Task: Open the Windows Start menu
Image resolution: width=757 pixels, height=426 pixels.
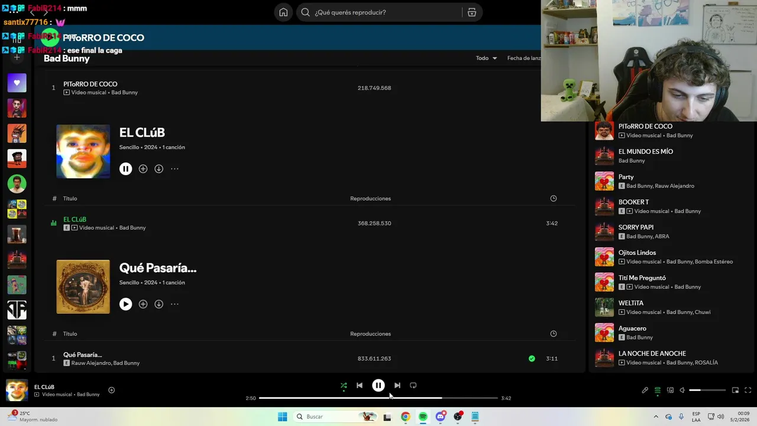Action: pyautogui.click(x=283, y=417)
